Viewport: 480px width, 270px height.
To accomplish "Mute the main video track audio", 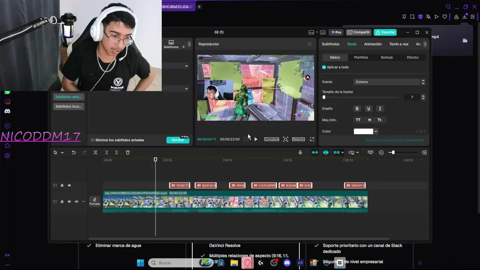I will (76, 201).
